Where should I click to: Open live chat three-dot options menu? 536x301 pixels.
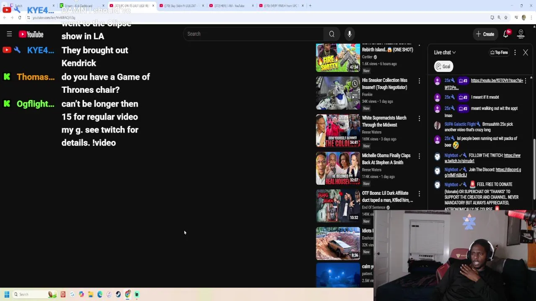coord(515,53)
